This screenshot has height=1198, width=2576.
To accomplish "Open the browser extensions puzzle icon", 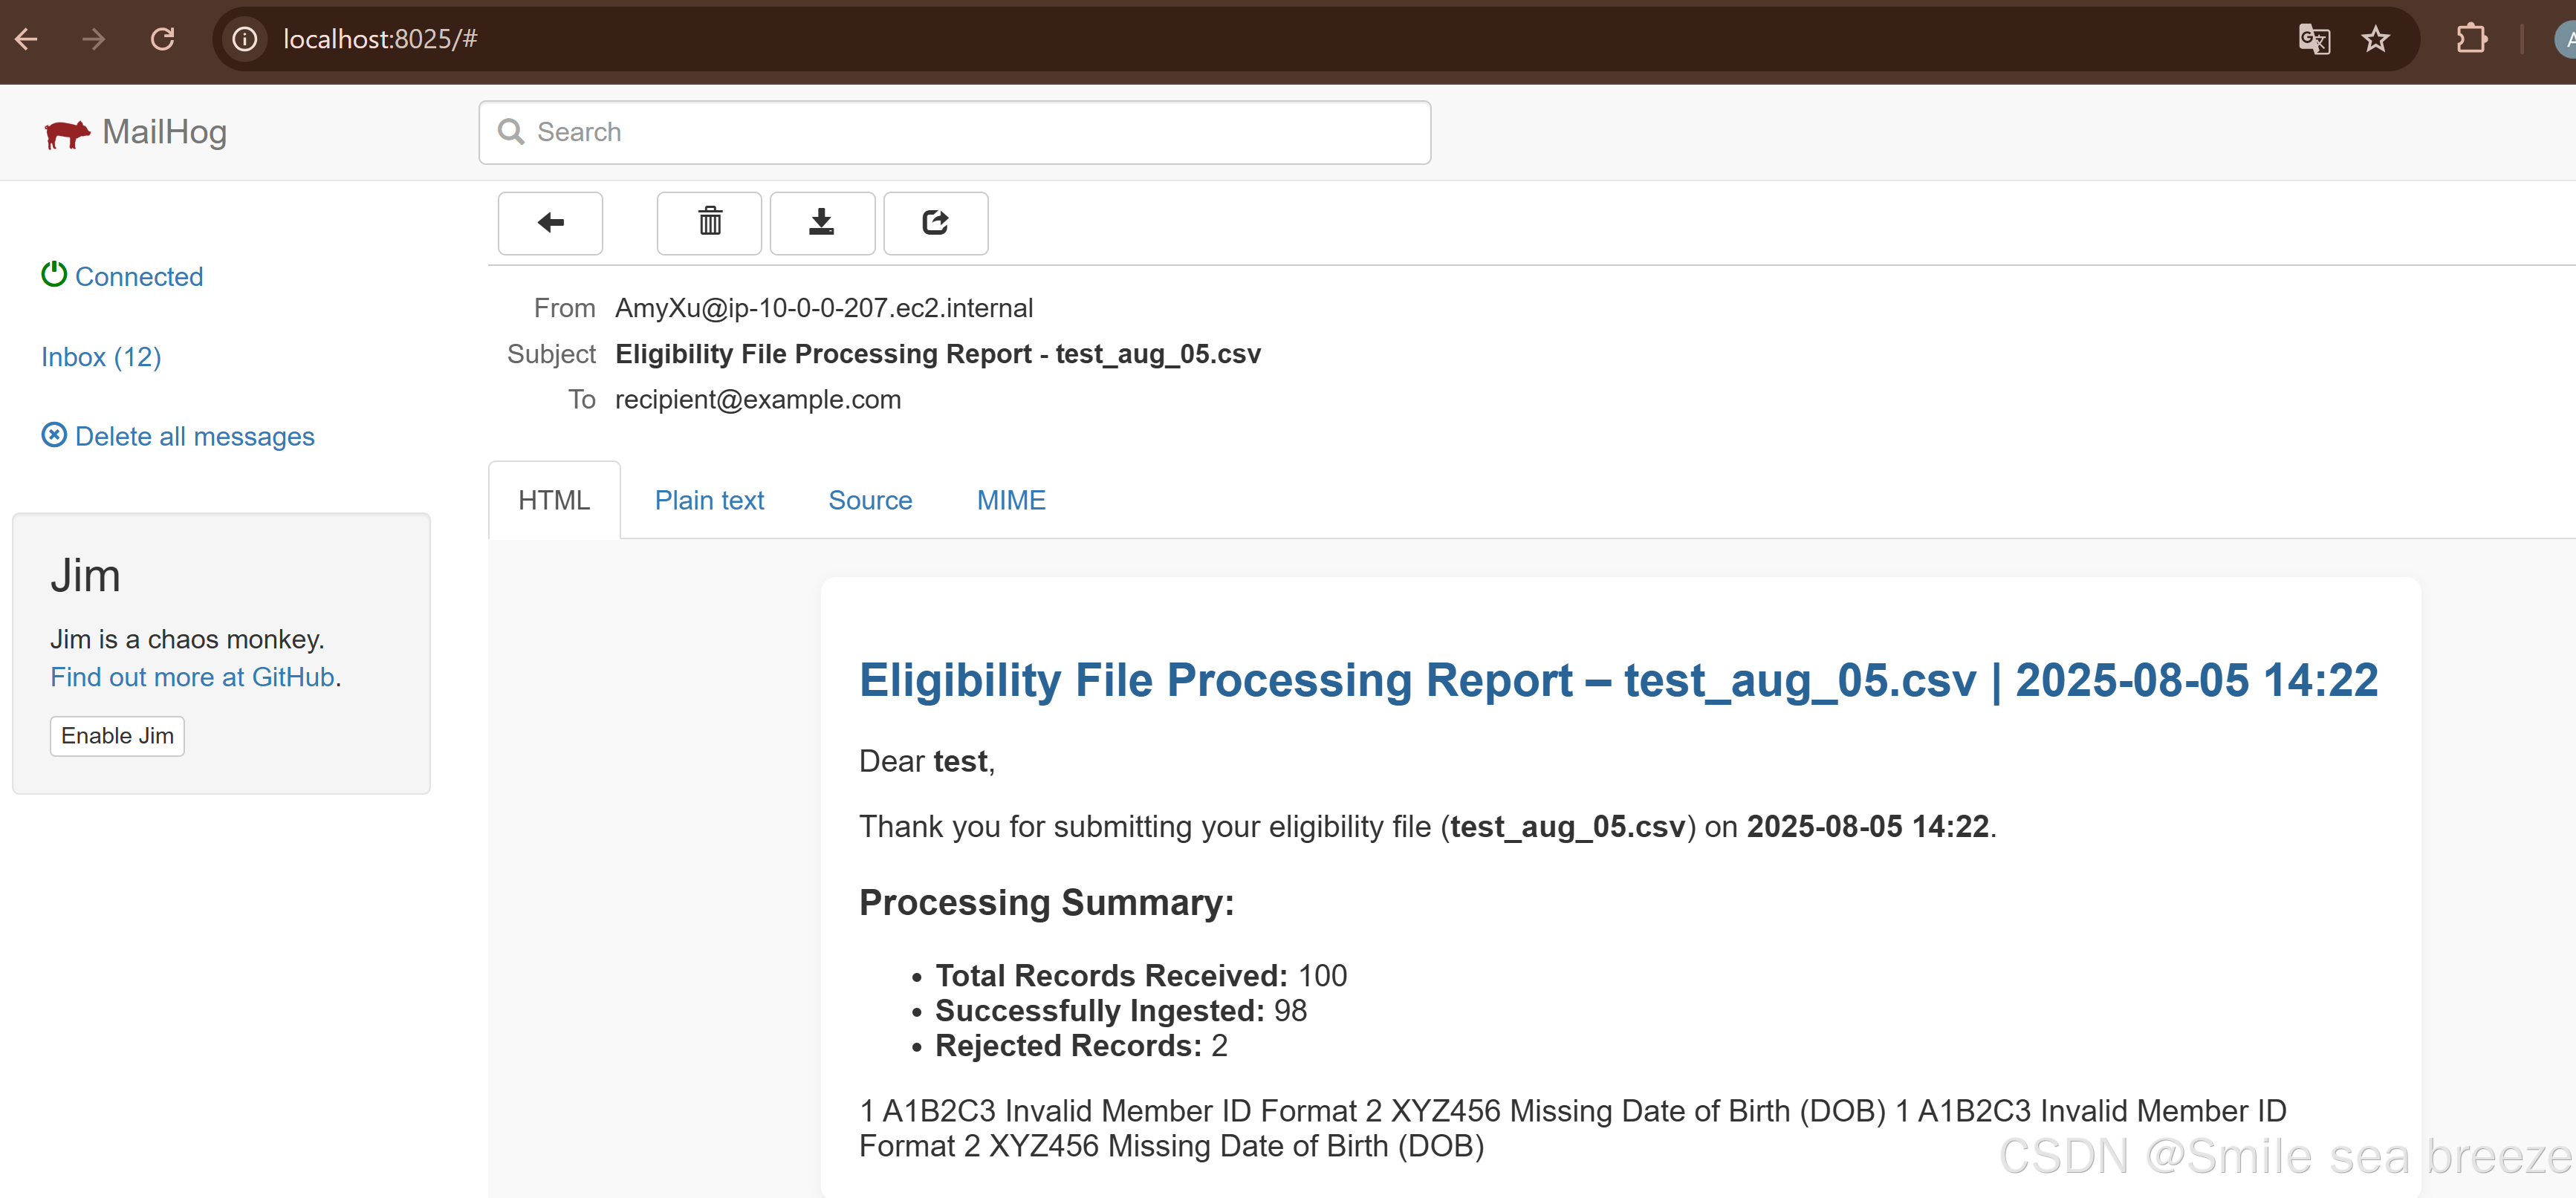I will [2471, 39].
